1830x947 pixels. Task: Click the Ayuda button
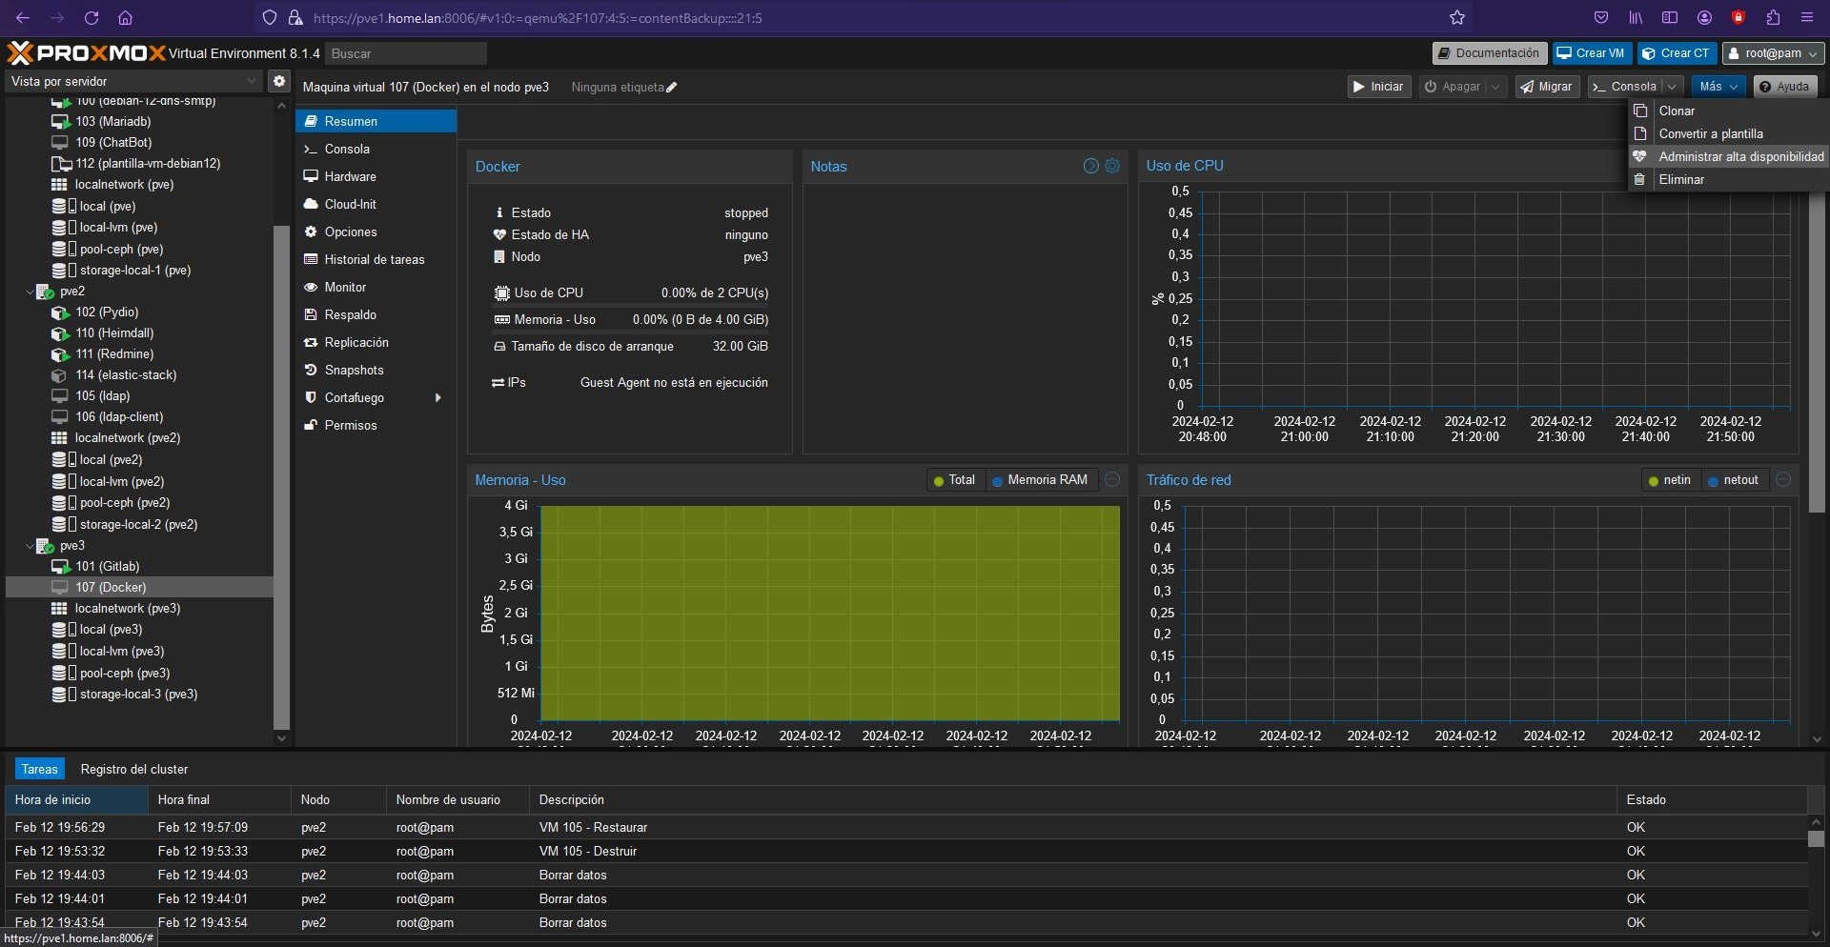(x=1784, y=87)
